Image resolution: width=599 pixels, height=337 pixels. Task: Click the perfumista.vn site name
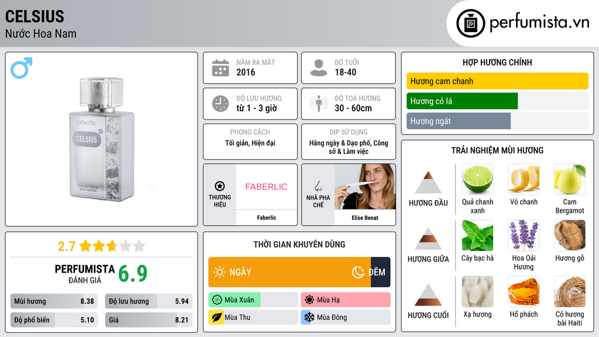(539, 22)
